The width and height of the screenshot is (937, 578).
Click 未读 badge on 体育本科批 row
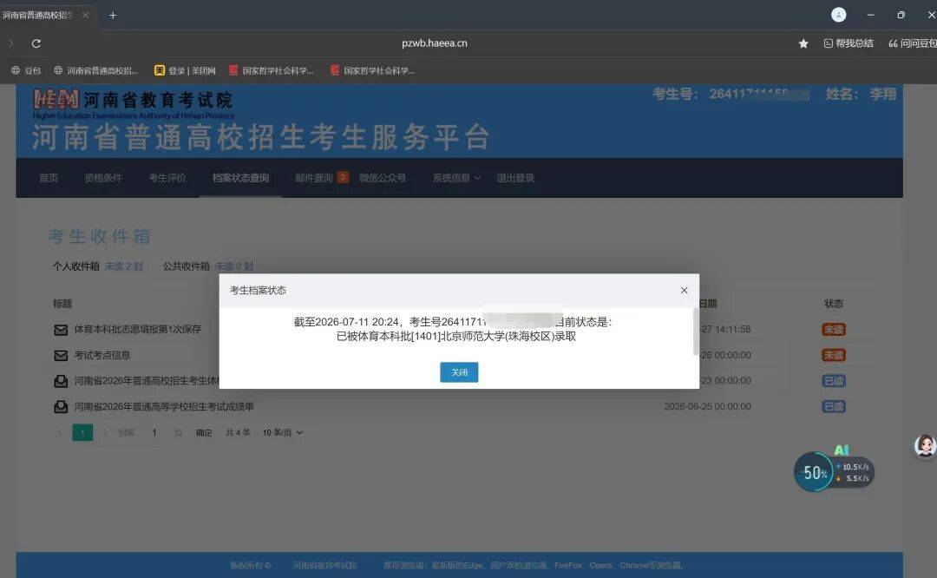coord(834,329)
